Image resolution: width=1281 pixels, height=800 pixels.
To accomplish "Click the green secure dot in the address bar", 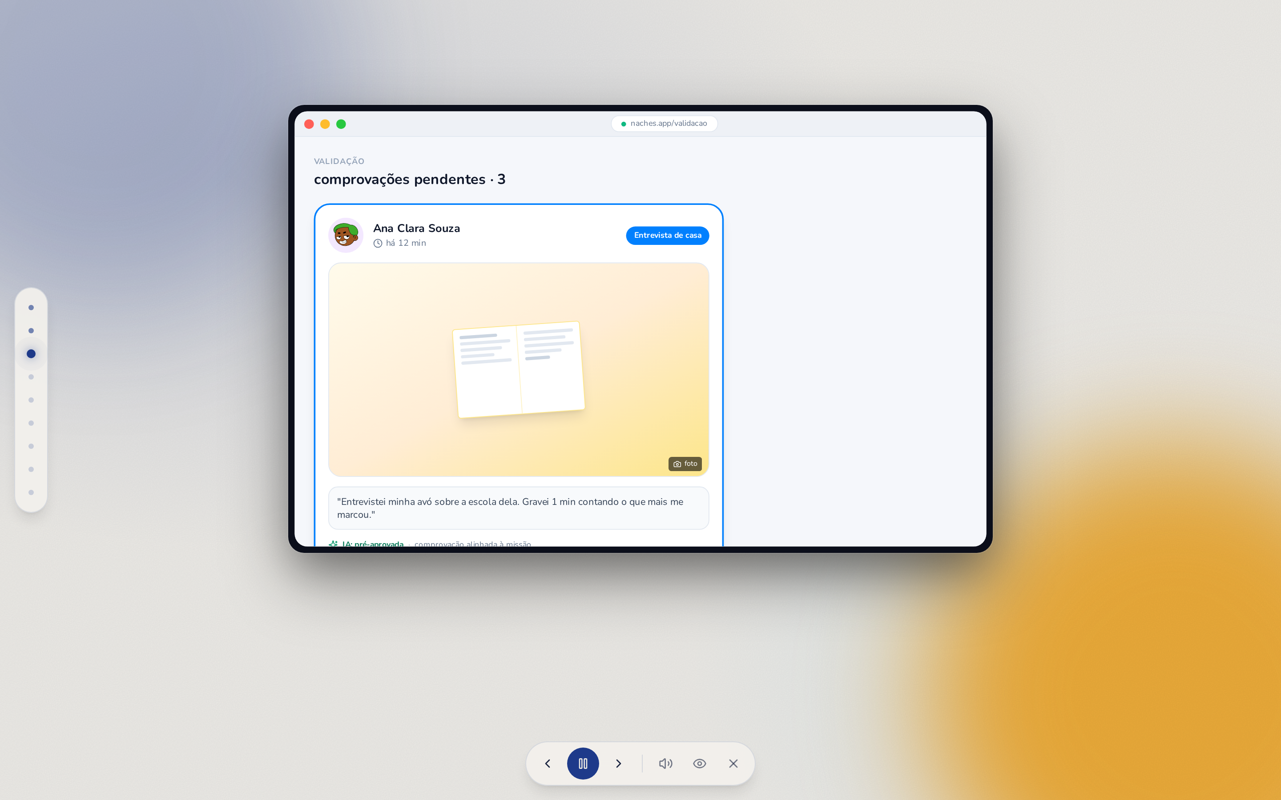I will click(624, 124).
